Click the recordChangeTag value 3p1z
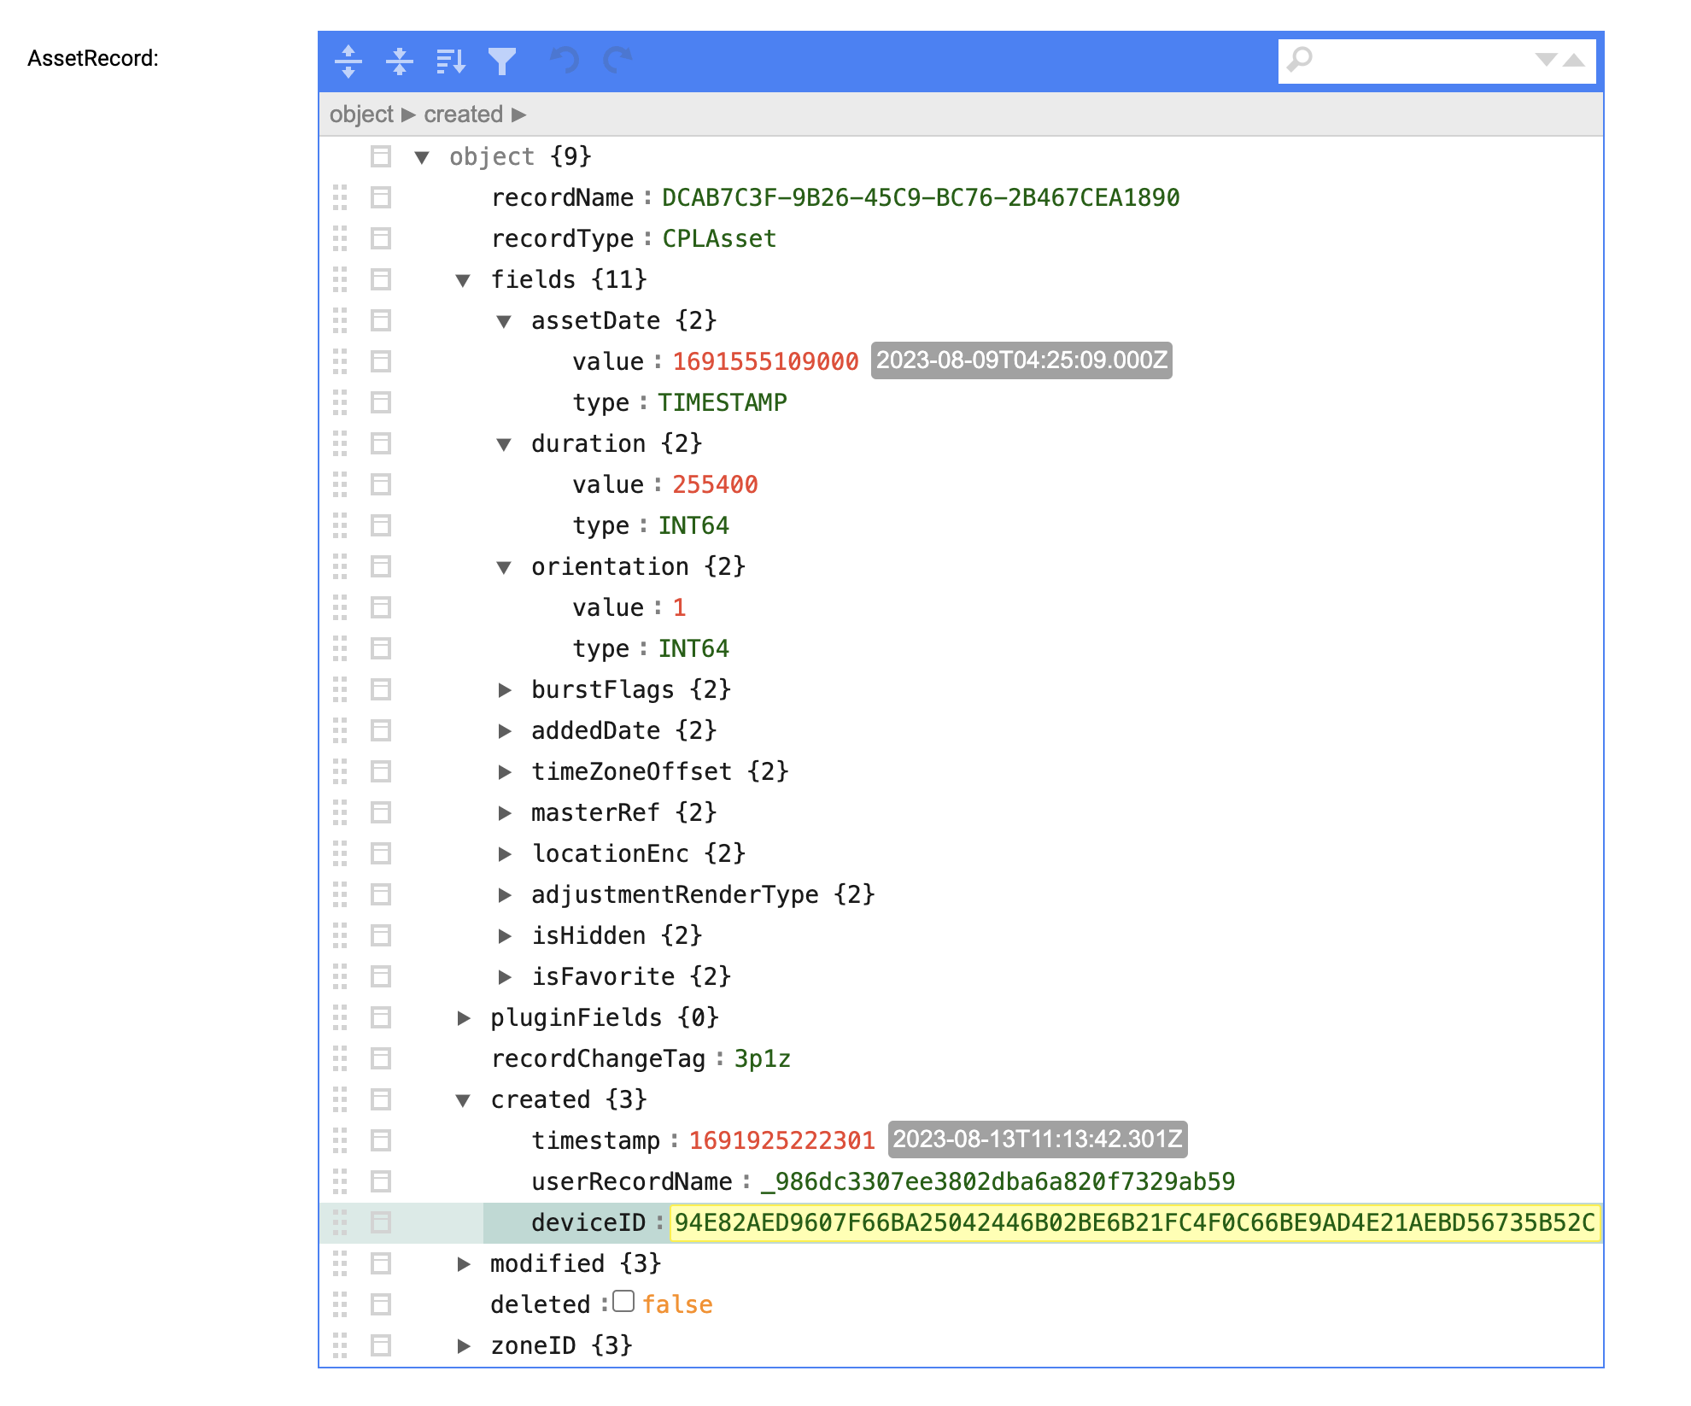Screen dimensions: 1691x1406 click(762, 1059)
